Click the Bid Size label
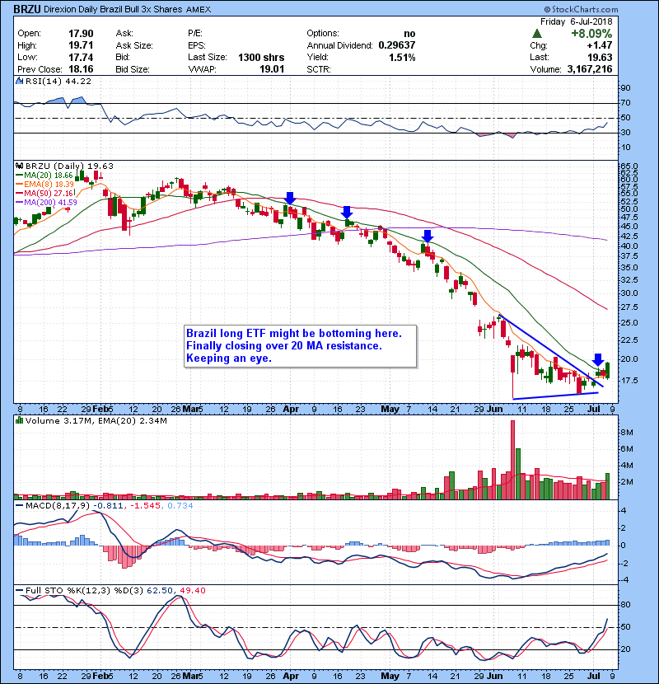Viewport: 659px width, 684px height. tap(133, 69)
